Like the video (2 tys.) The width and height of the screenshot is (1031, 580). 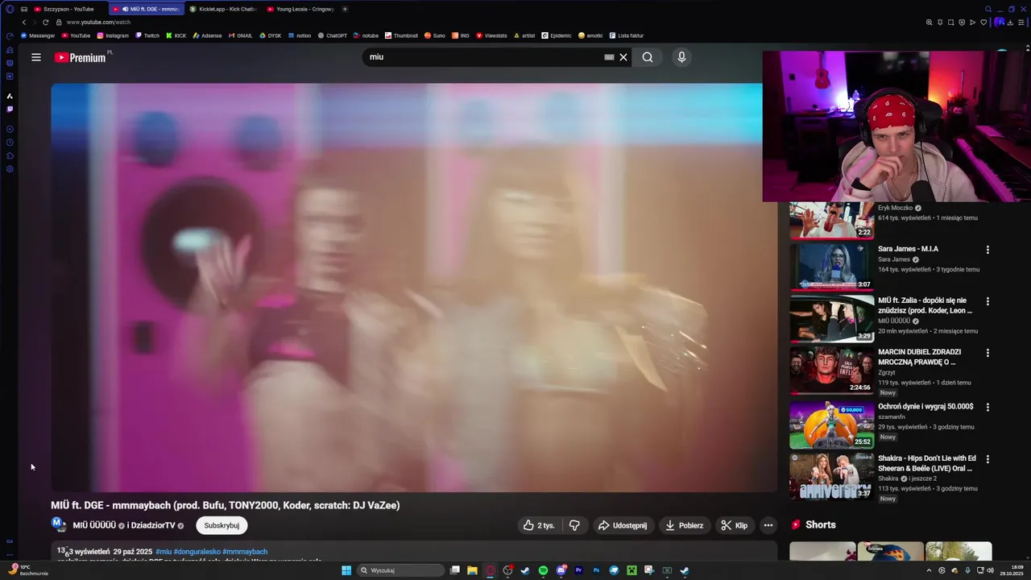[x=539, y=525]
